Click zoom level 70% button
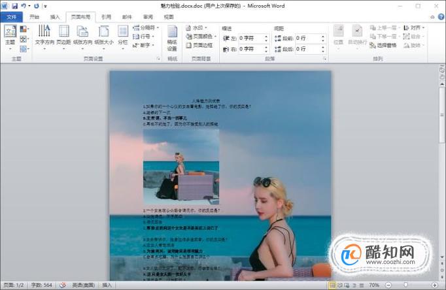 pos(374,285)
